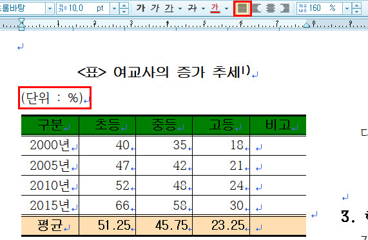The image size is (368, 240).
Task: Select right alignment button
Action: point(285,8)
